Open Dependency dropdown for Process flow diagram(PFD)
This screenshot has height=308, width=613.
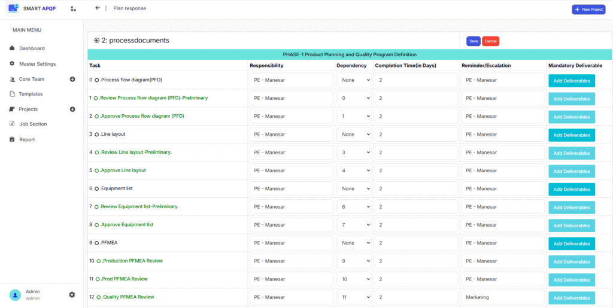pyautogui.click(x=354, y=80)
